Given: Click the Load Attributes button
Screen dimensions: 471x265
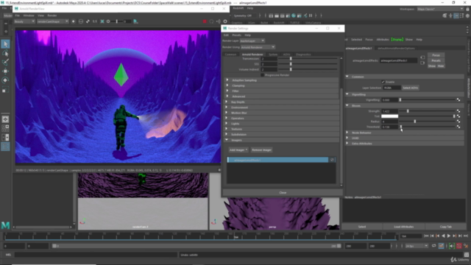Looking at the screenshot, I should pyautogui.click(x=404, y=227).
